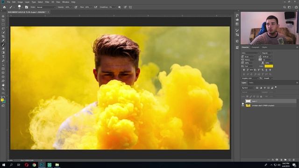Open the language English: USA dropdown
The image size is (299, 168).
point(250,78)
